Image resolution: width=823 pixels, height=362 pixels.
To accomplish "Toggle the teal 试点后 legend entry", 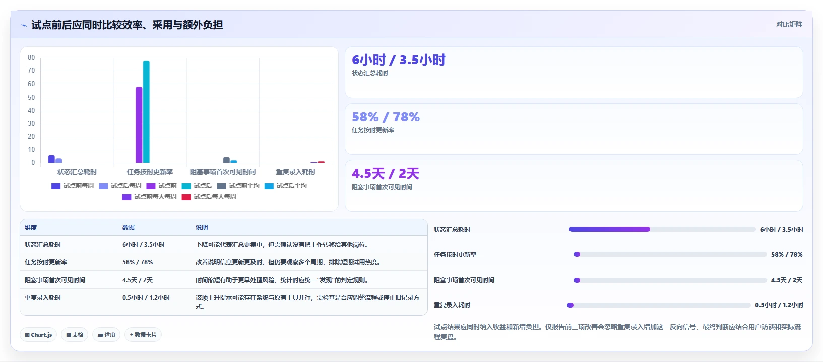I will tap(197, 186).
